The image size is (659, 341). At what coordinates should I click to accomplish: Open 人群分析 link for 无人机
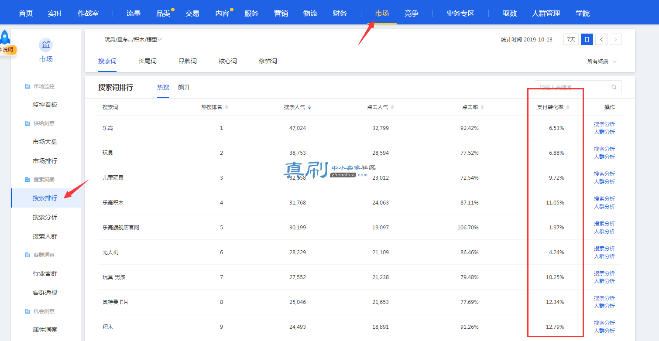(604, 256)
